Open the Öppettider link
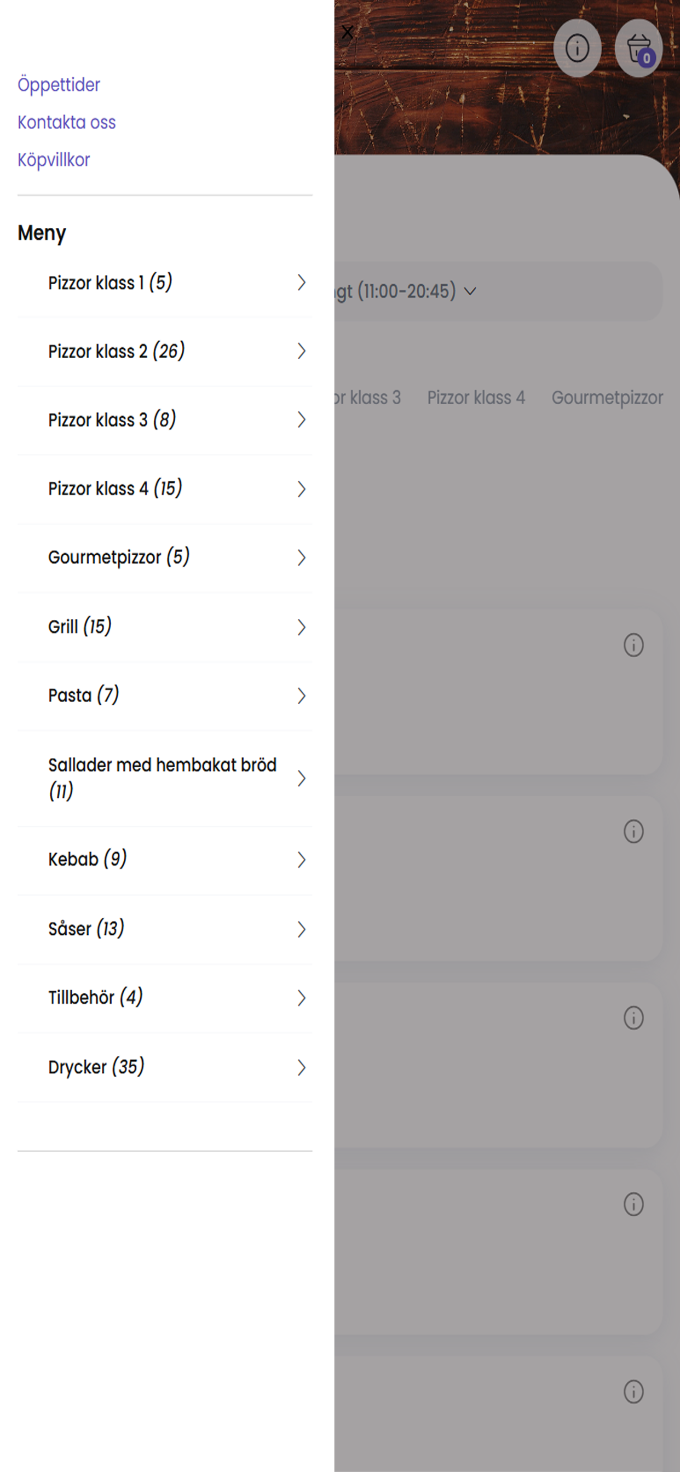 coord(59,84)
